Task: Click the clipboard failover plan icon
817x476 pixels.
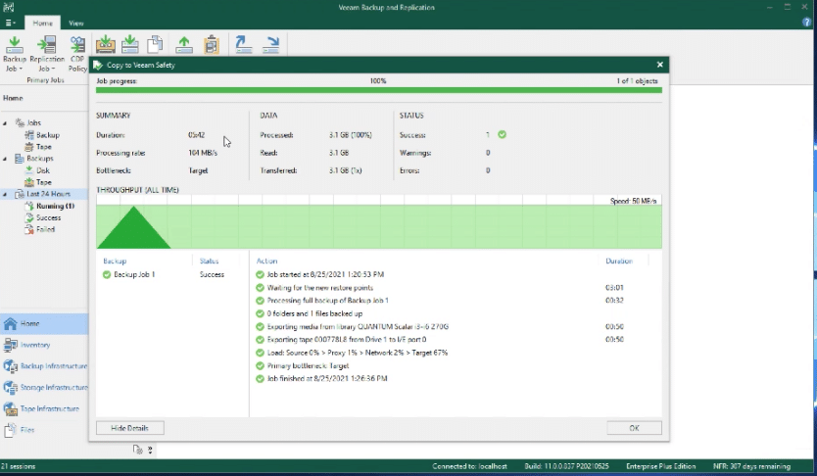Action: coord(211,44)
